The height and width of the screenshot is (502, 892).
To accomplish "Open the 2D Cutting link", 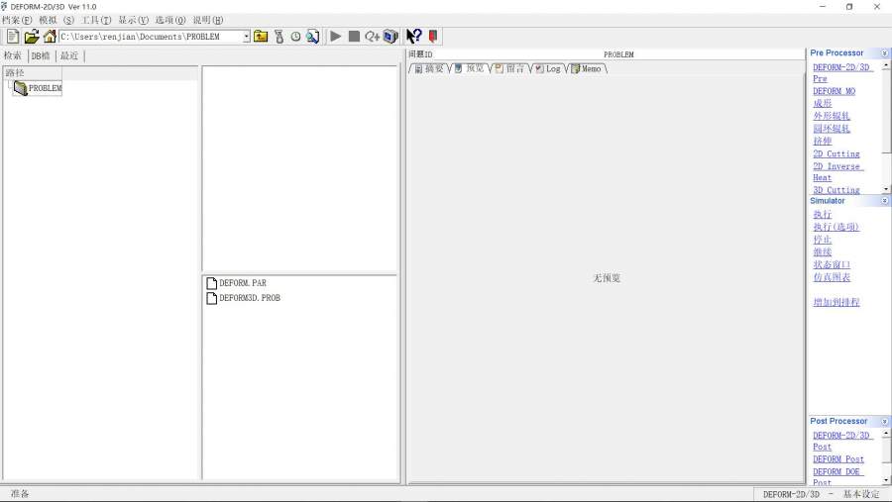I will click(836, 153).
